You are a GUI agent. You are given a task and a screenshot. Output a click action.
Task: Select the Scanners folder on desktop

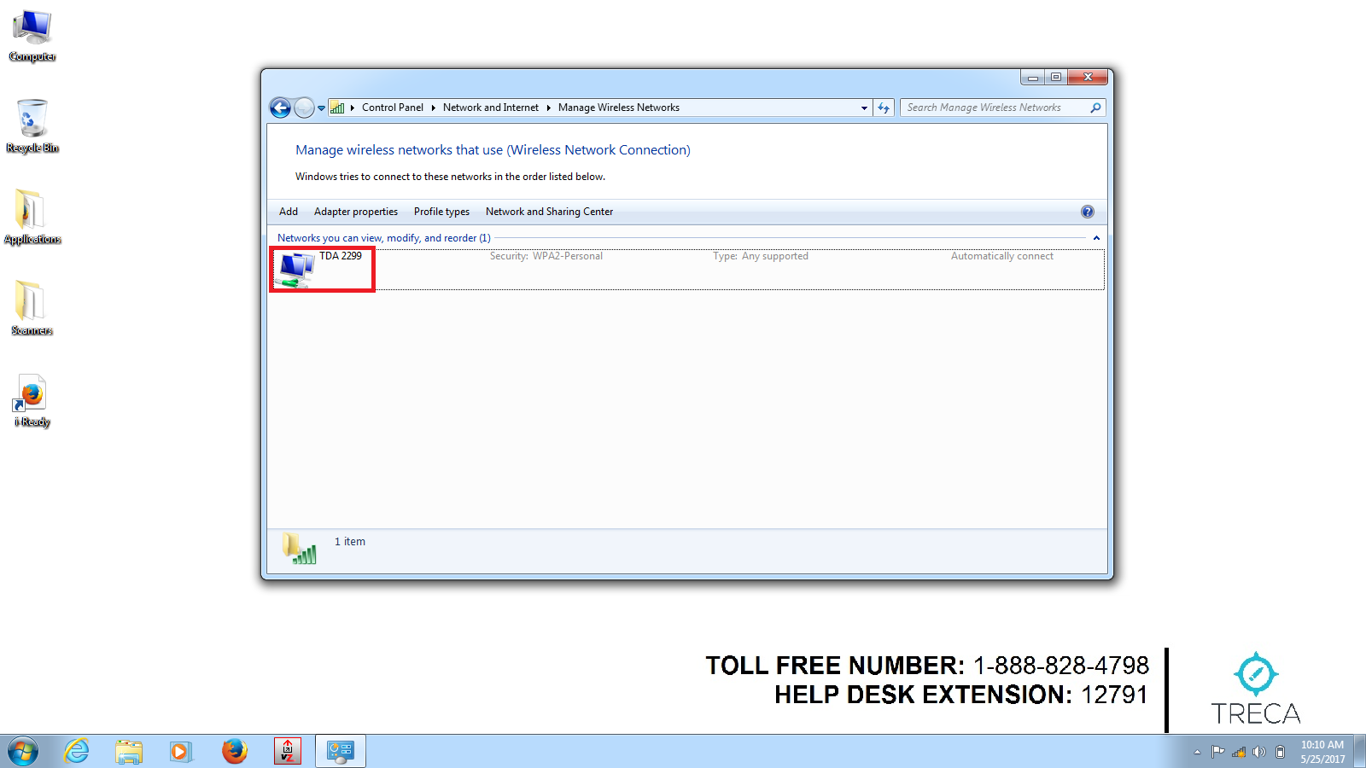pos(32,309)
